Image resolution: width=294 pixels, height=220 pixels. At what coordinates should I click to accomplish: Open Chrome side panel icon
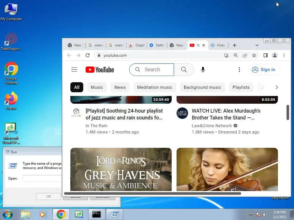point(266,55)
